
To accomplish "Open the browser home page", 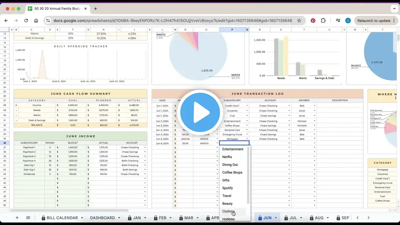I will (x=36, y=21).
